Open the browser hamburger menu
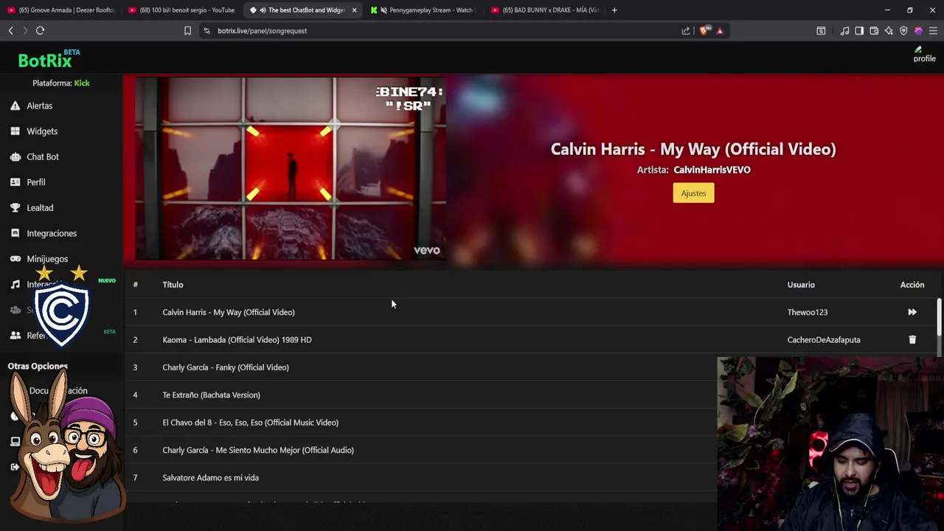 [x=933, y=30]
